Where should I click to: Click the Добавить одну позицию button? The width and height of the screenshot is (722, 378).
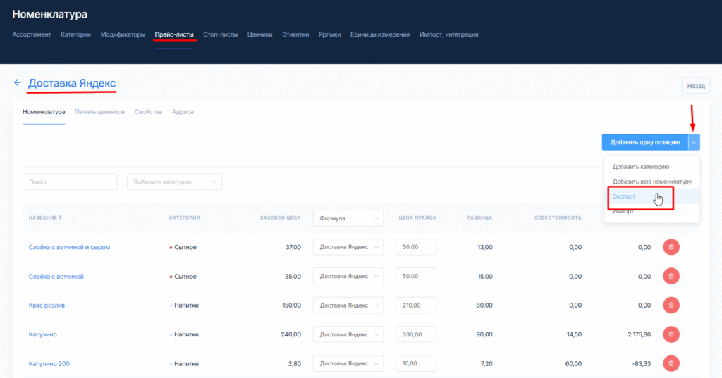(644, 142)
